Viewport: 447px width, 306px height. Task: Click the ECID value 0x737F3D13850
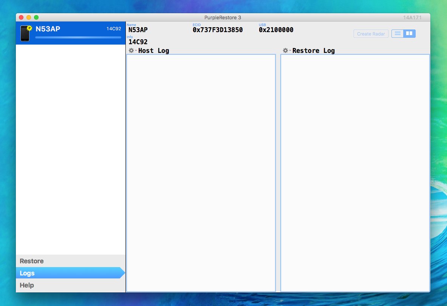click(x=218, y=30)
